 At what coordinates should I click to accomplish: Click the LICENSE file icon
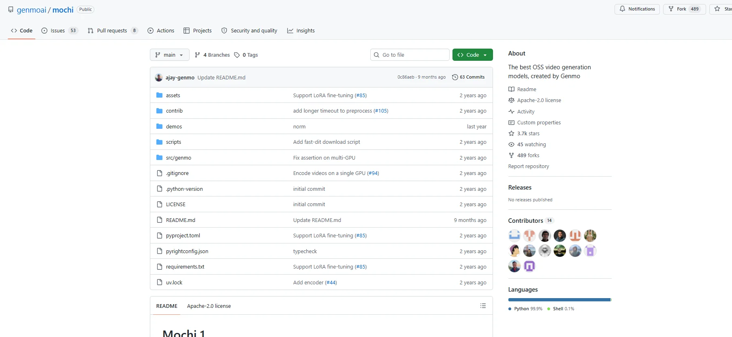pyautogui.click(x=160, y=204)
